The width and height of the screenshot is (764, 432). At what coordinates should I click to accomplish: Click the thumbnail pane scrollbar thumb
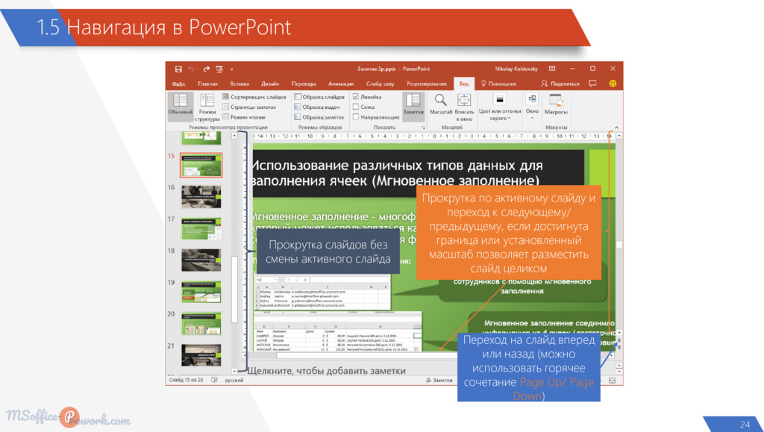click(234, 289)
